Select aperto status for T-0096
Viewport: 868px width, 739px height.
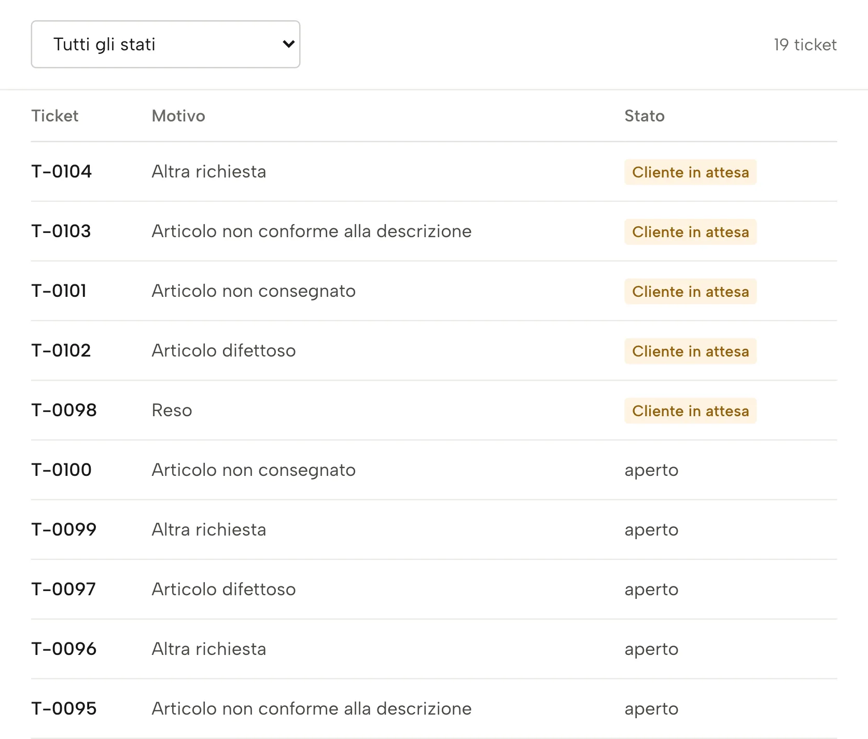click(651, 649)
